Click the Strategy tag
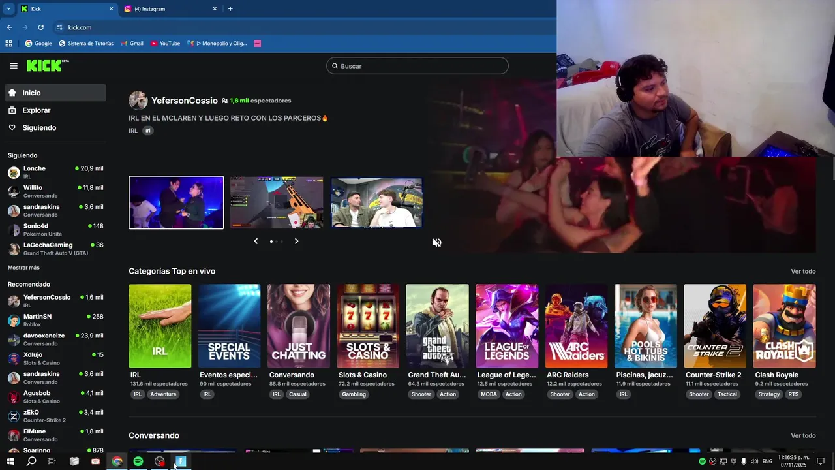Viewport: 835px width, 470px height. [769, 394]
